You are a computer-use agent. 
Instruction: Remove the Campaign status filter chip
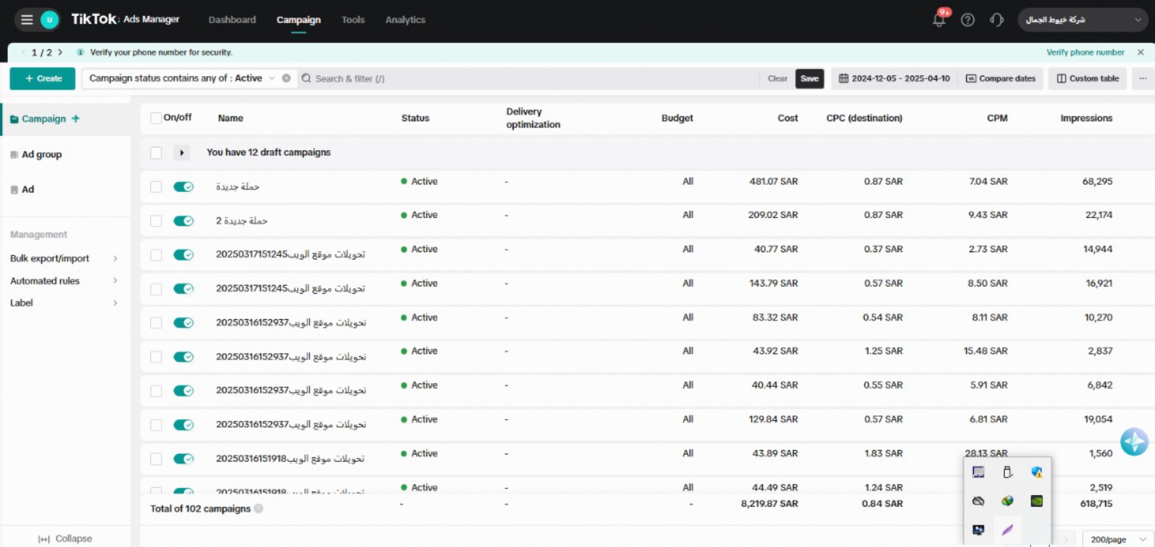click(286, 78)
